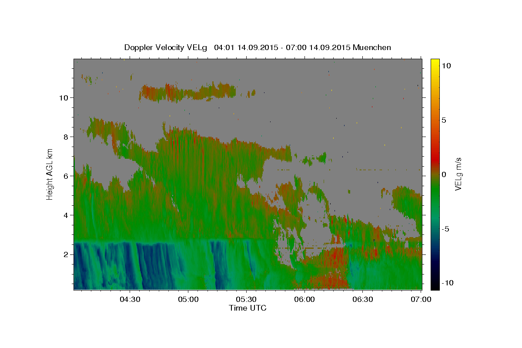
Task: Click the 06:00 time tick label
Action: point(304,299)
